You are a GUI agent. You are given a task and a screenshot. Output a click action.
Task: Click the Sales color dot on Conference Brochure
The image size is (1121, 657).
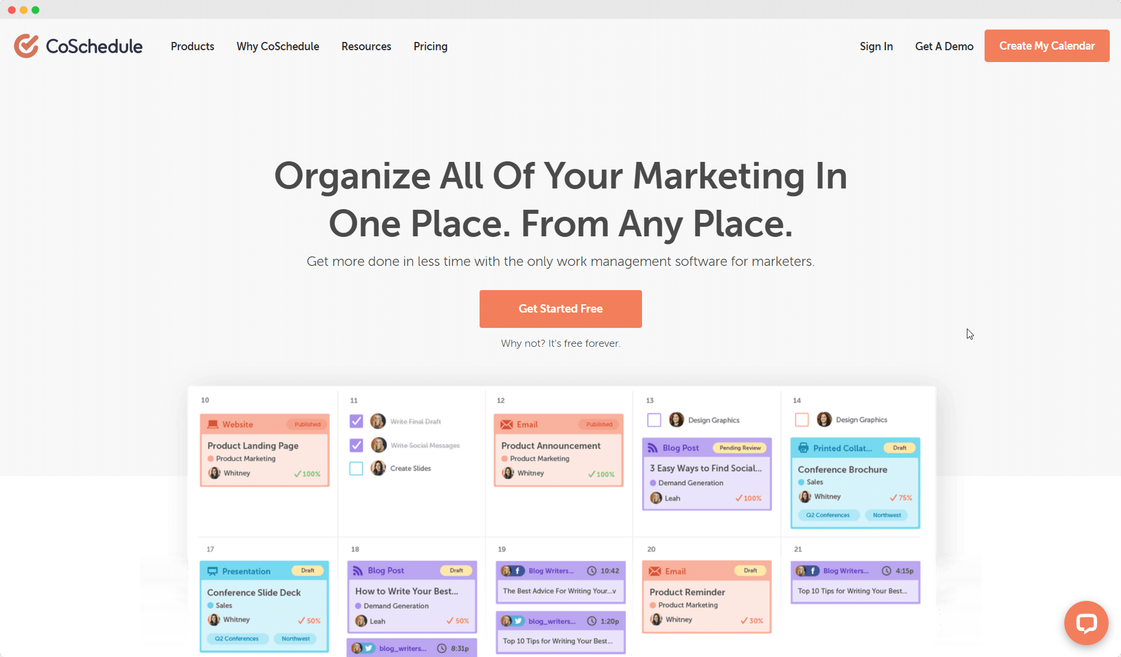click(x=801, y=482)
